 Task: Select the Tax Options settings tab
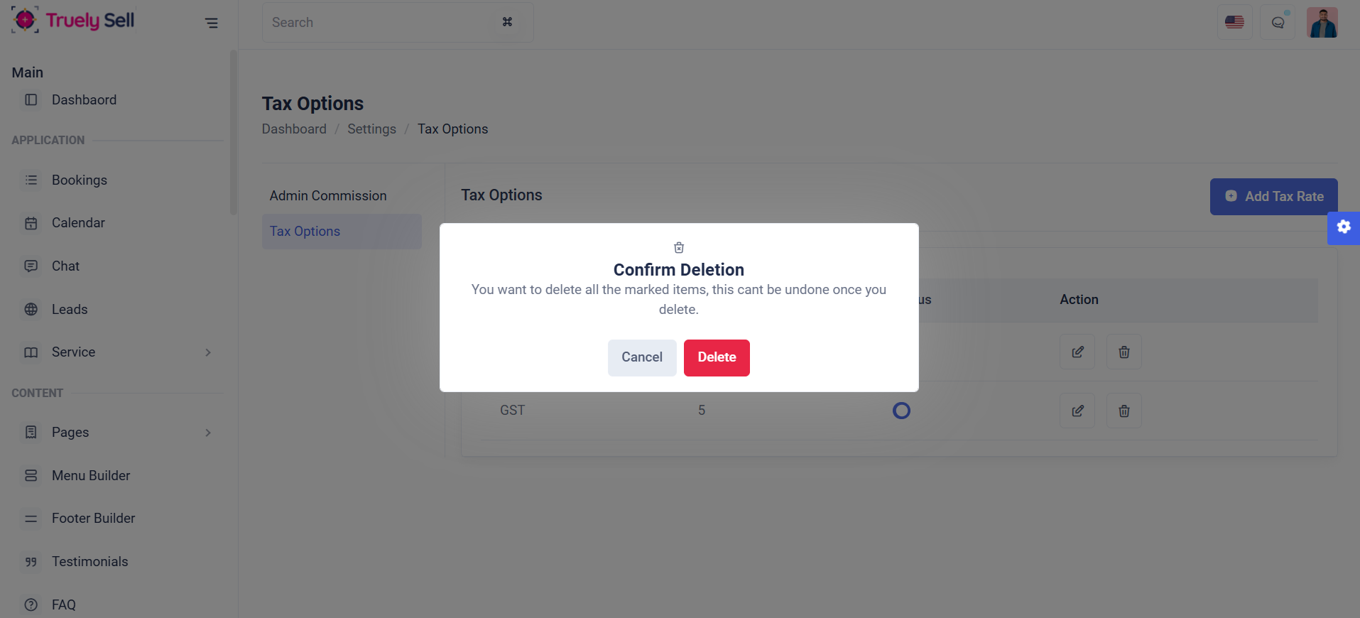pos(342,232)
